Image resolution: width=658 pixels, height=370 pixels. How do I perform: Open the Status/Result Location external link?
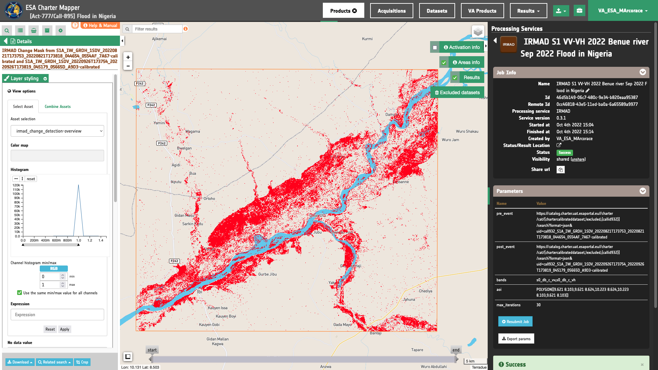559,145
